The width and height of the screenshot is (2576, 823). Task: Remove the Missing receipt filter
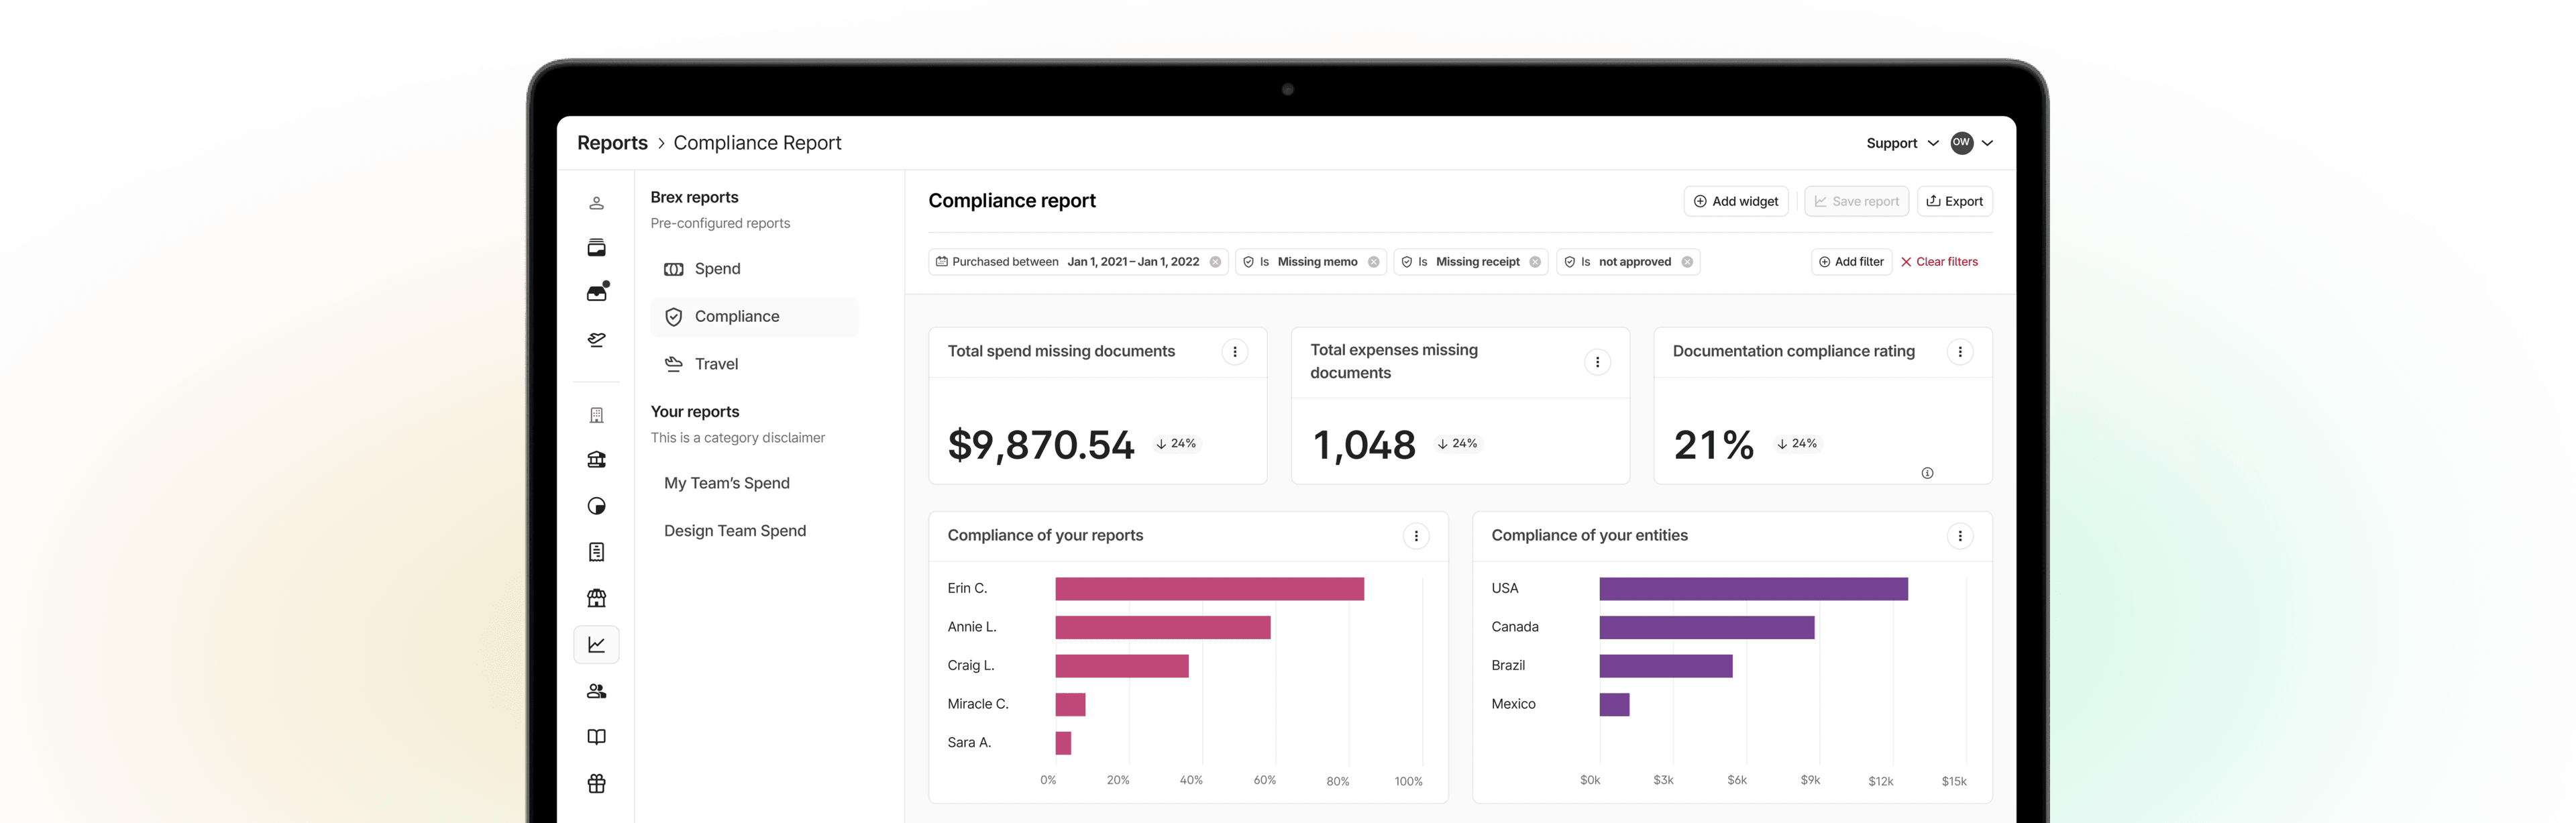[1535, 262]
